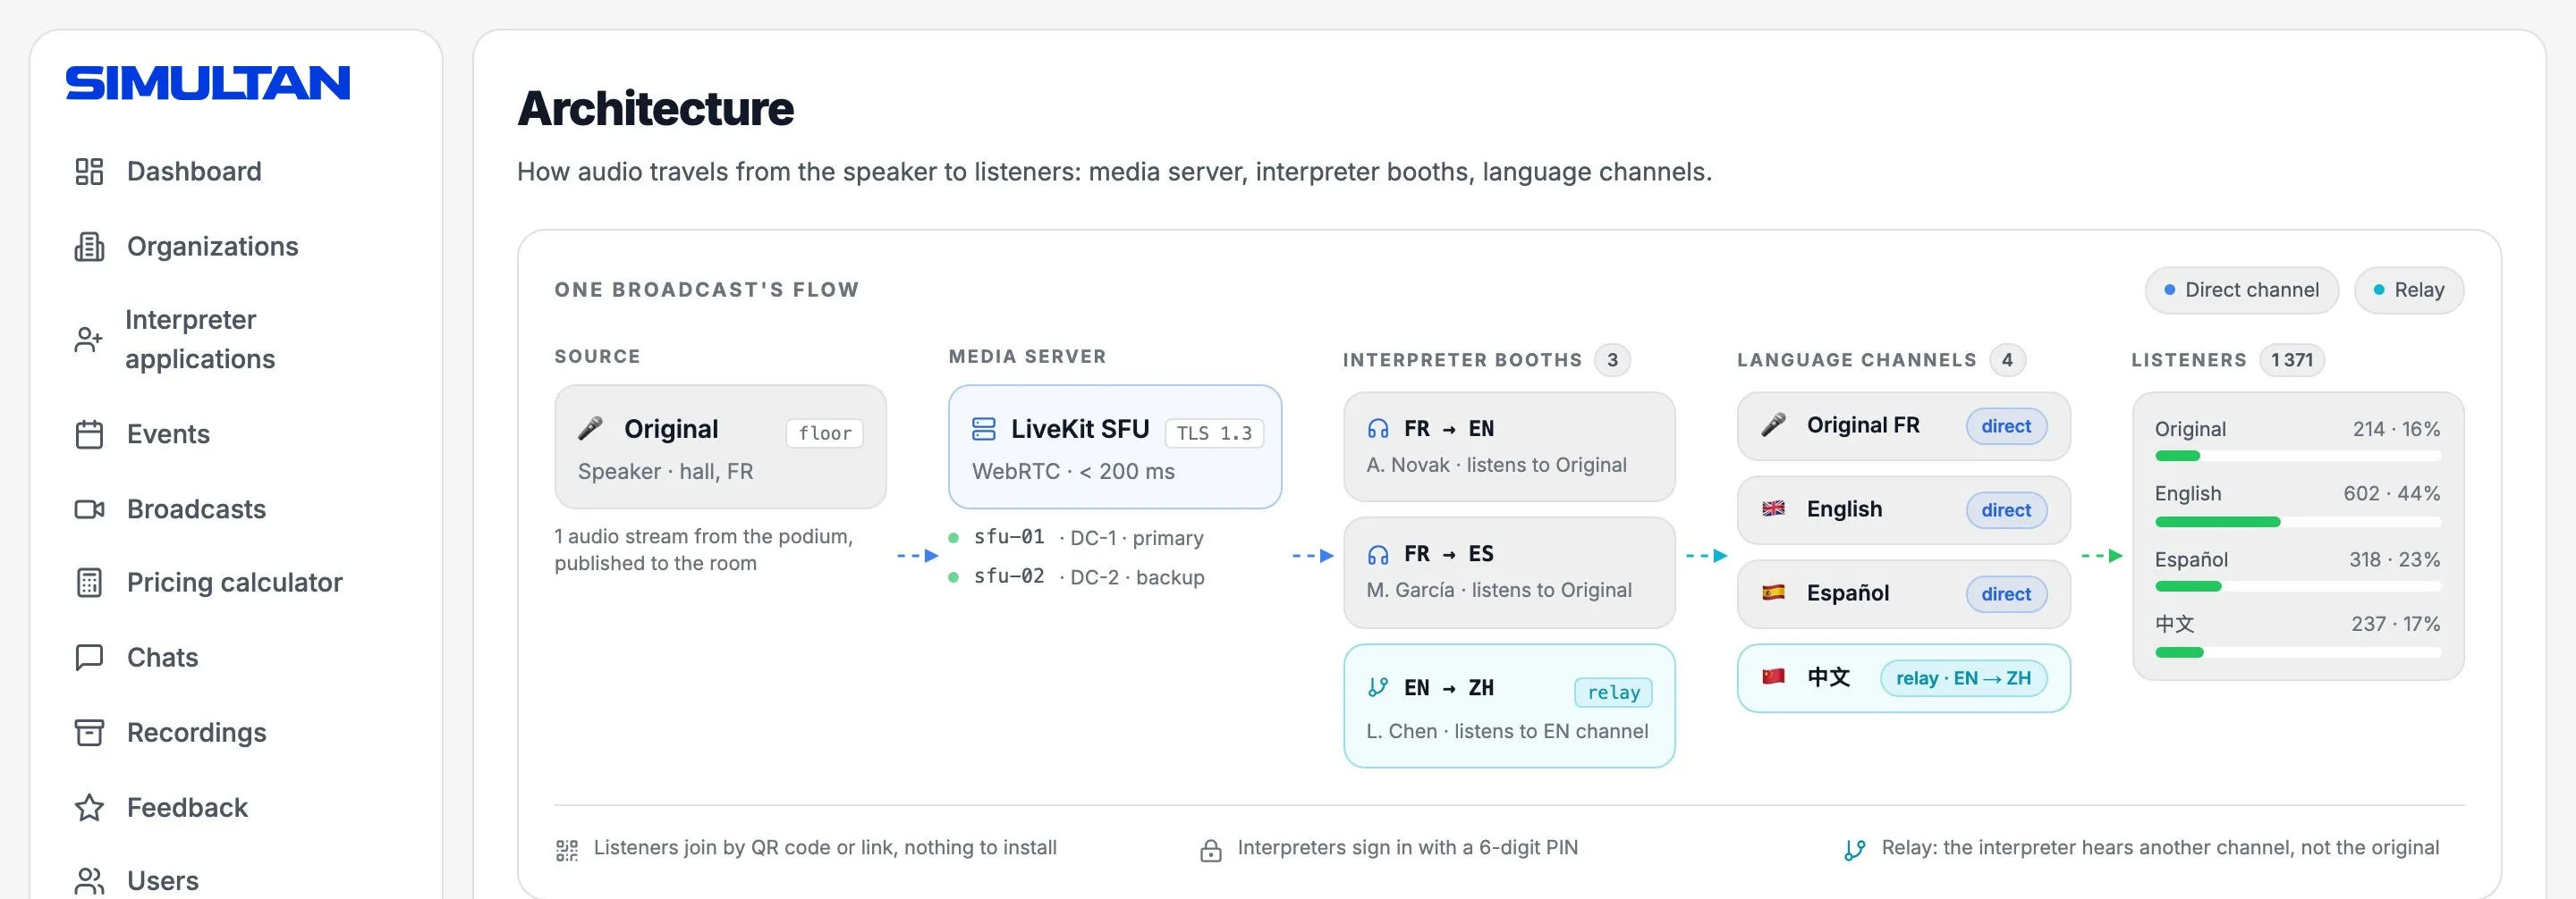Click the headphones icon in FR → ES booth
This screenshot has height=899, width=2576.
coord(1378,554)
